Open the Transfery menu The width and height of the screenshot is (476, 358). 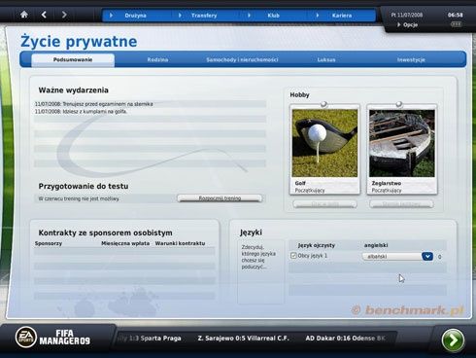coord(204,16)
